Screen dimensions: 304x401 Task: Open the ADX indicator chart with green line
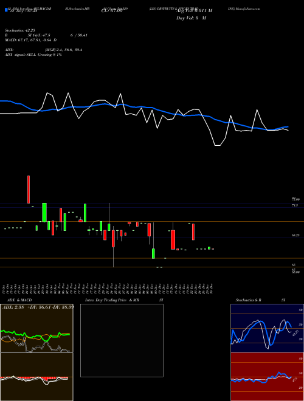click(x=36, y=328)
